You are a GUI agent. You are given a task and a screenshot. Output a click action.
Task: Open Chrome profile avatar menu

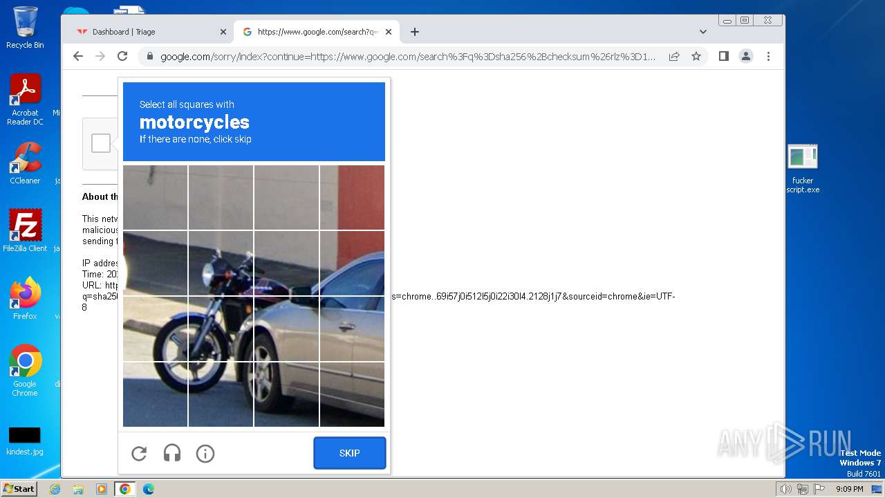[x=746, y=57]
